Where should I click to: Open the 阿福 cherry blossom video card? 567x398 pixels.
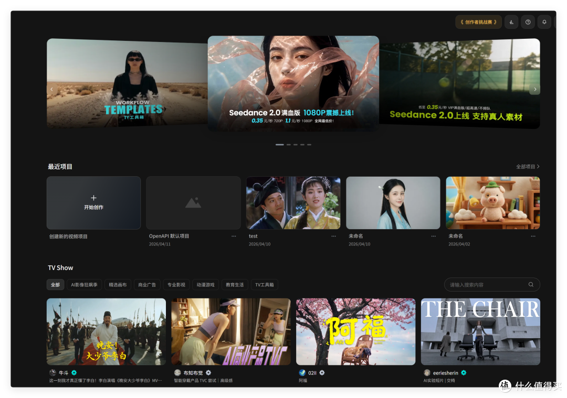(x=356, y=331)
